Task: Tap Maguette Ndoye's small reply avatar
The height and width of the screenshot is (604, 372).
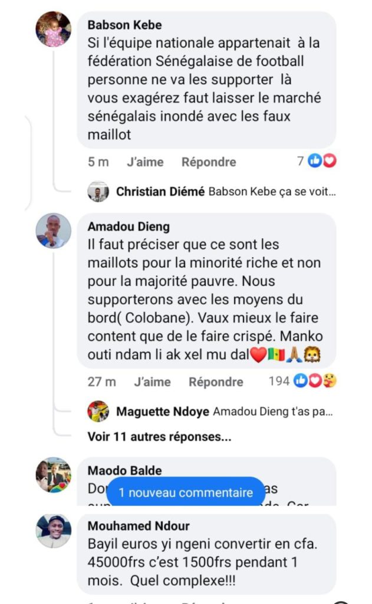Action: click(x=98, y=411)
